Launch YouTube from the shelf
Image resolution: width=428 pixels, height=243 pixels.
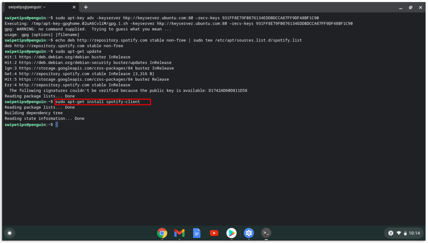[214, 233]
